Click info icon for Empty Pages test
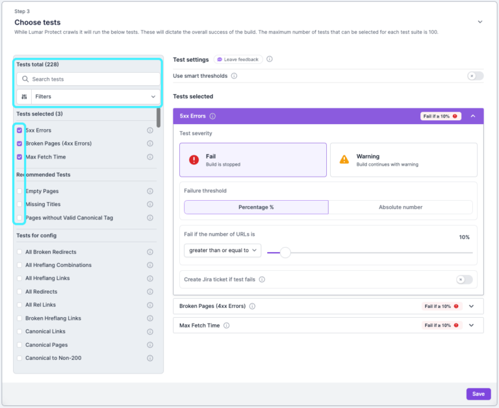 point(150,192)
